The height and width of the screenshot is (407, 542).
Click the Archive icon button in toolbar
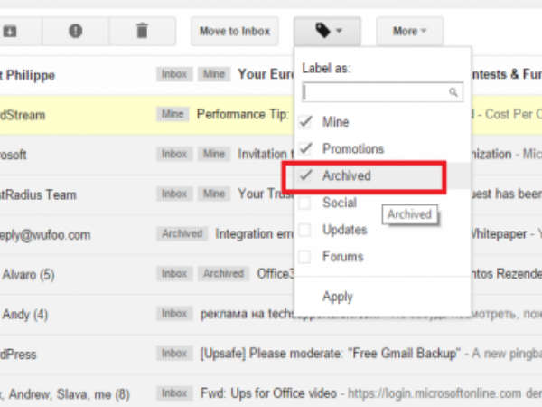pyautogui.click(x=11, y=31)
